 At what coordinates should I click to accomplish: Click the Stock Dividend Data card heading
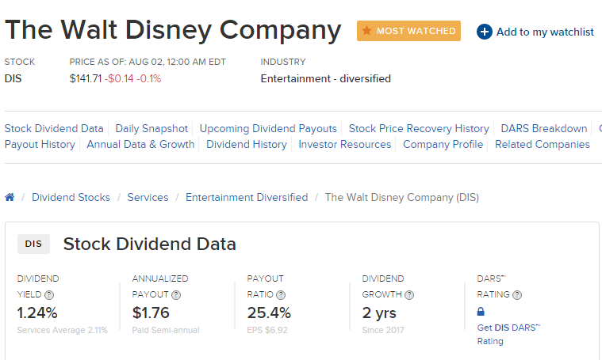149,244
